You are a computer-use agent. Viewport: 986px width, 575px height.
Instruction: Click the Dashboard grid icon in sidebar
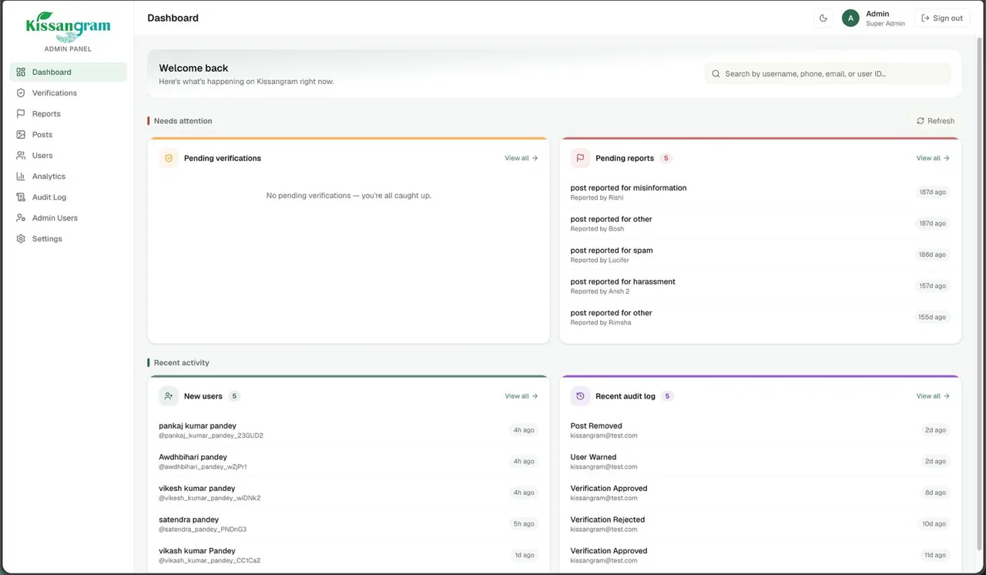click(x=21, y=72)
